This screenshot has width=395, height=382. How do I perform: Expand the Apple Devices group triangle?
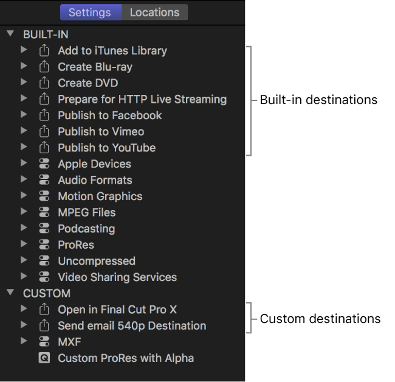[x=24, y=163]
